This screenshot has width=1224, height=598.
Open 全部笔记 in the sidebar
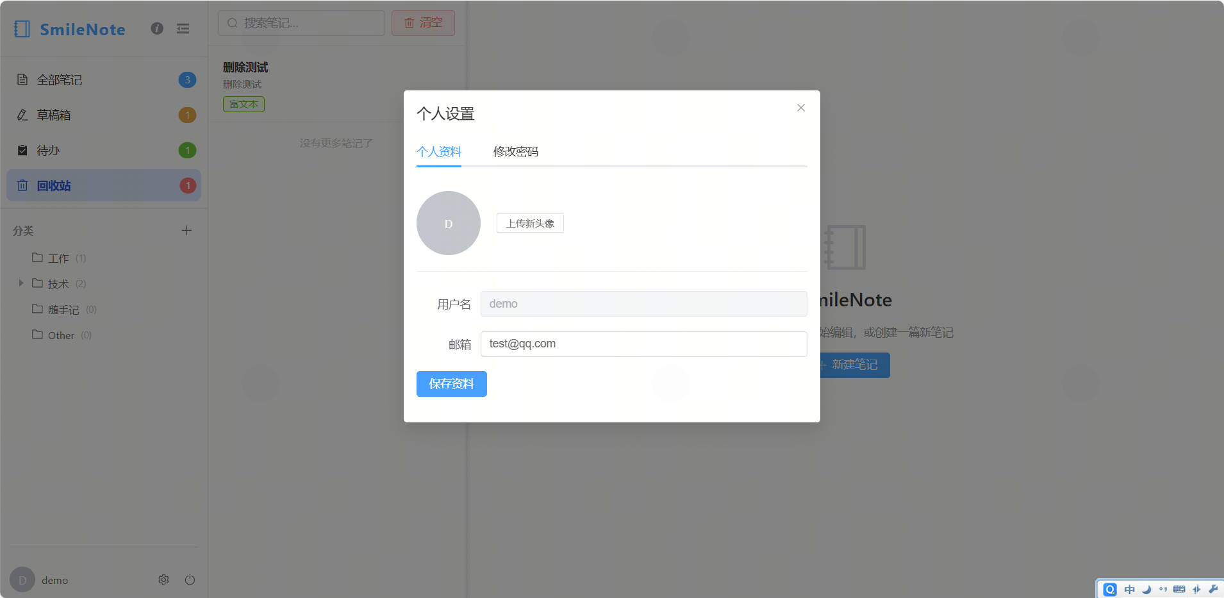pyautogui.click(x=104, y=79)
